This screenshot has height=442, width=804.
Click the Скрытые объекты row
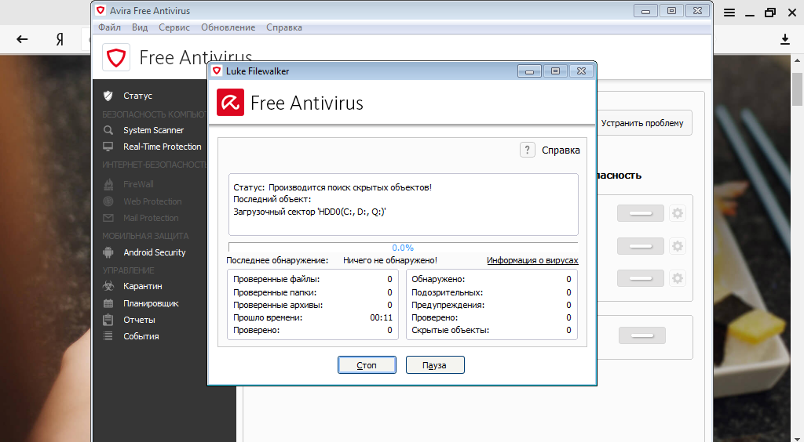point(492,331)
